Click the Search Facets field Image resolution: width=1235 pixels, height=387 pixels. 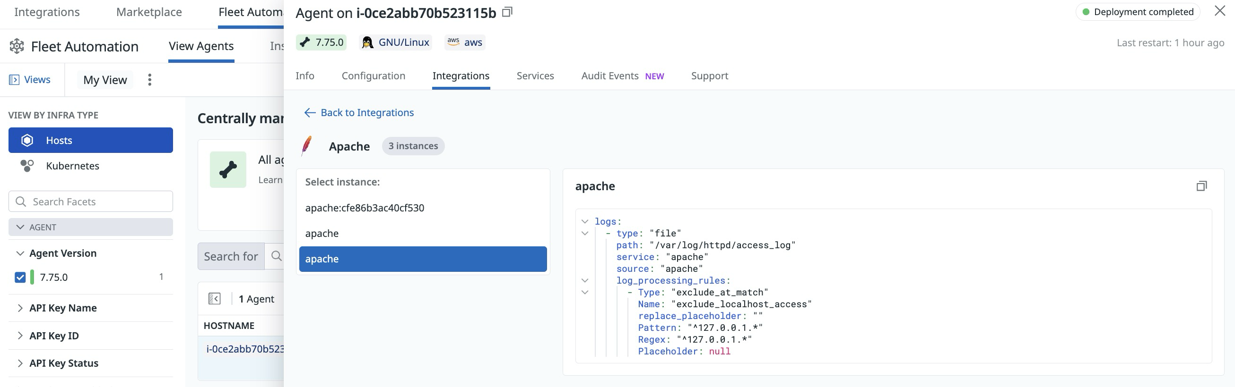(x=91, y=202)
